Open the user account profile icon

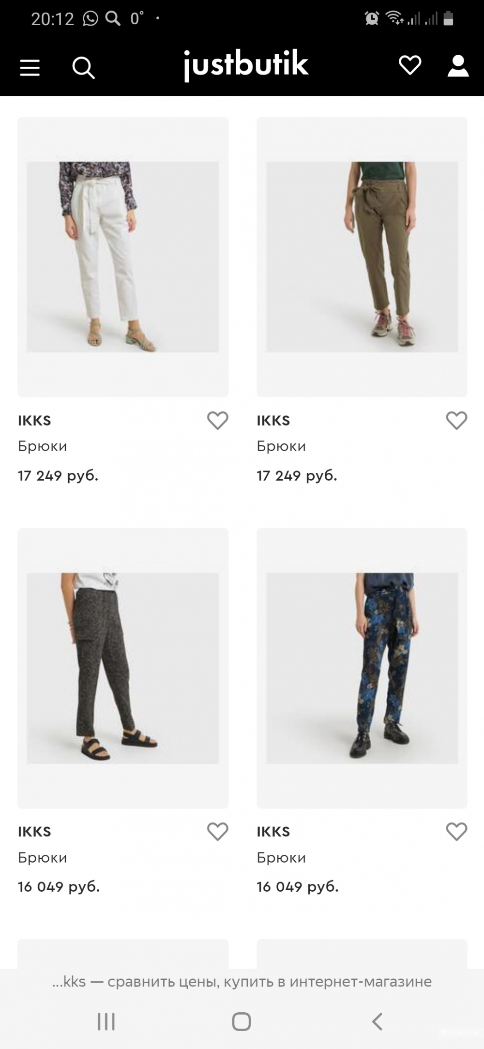(457, 66)
